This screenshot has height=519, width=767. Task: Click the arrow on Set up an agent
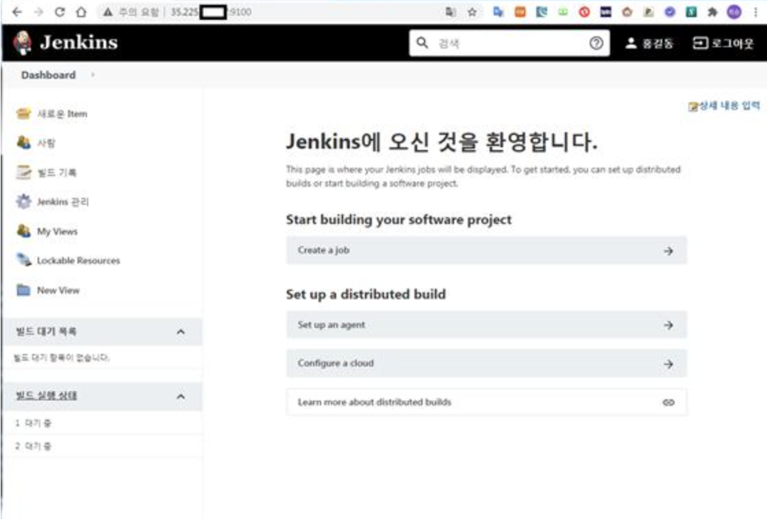point(668,325)
